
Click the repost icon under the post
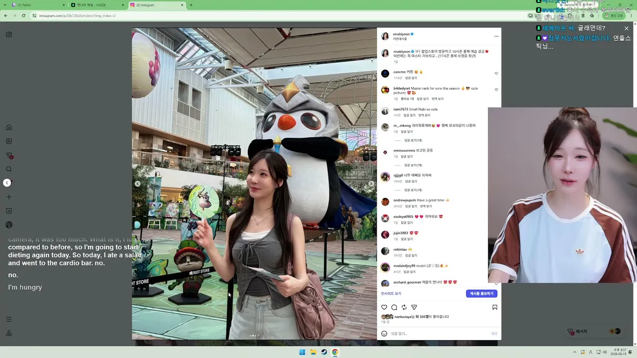coord(404,307)
